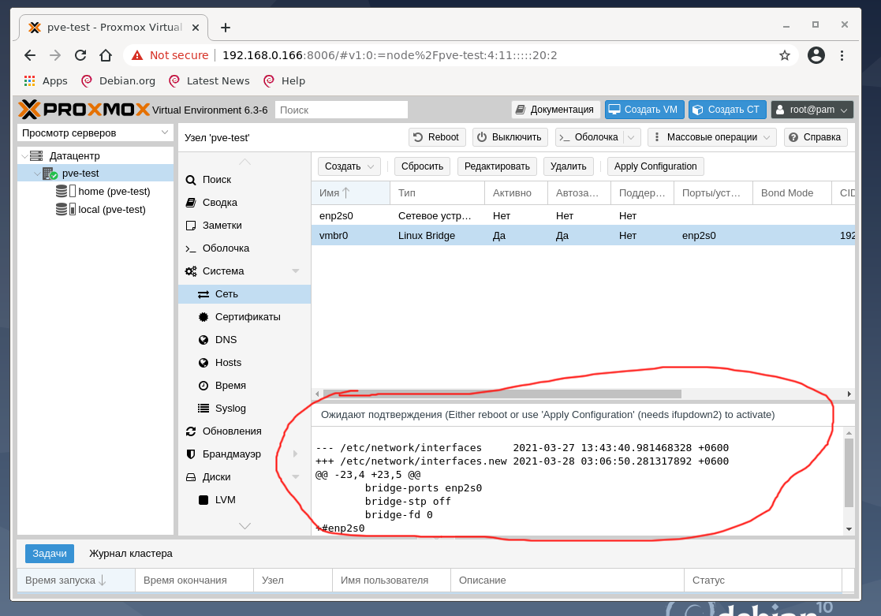Image resolution: width=881 pixels, height=616 pixels.
Task: Open a new browser tab
Action: pyautogui.click(x=226, y=28)
